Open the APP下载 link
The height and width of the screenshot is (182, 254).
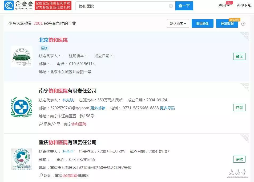point(244,6)
